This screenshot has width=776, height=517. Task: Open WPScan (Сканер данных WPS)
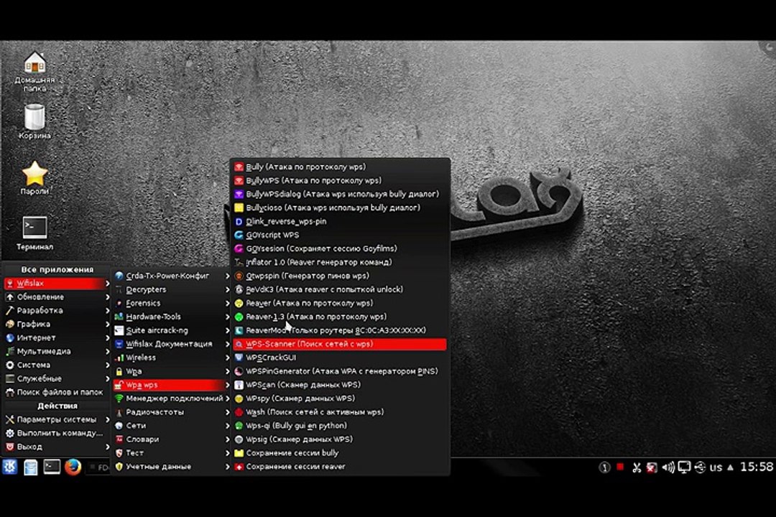coord(340,384)
